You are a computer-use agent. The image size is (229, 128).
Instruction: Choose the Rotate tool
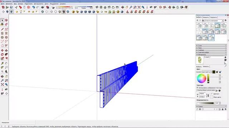tap(2, 54)
